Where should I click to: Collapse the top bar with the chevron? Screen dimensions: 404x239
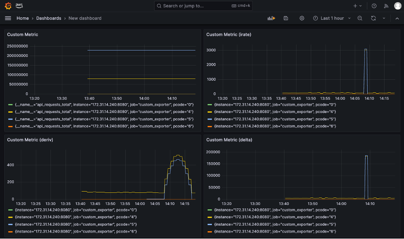397,18
